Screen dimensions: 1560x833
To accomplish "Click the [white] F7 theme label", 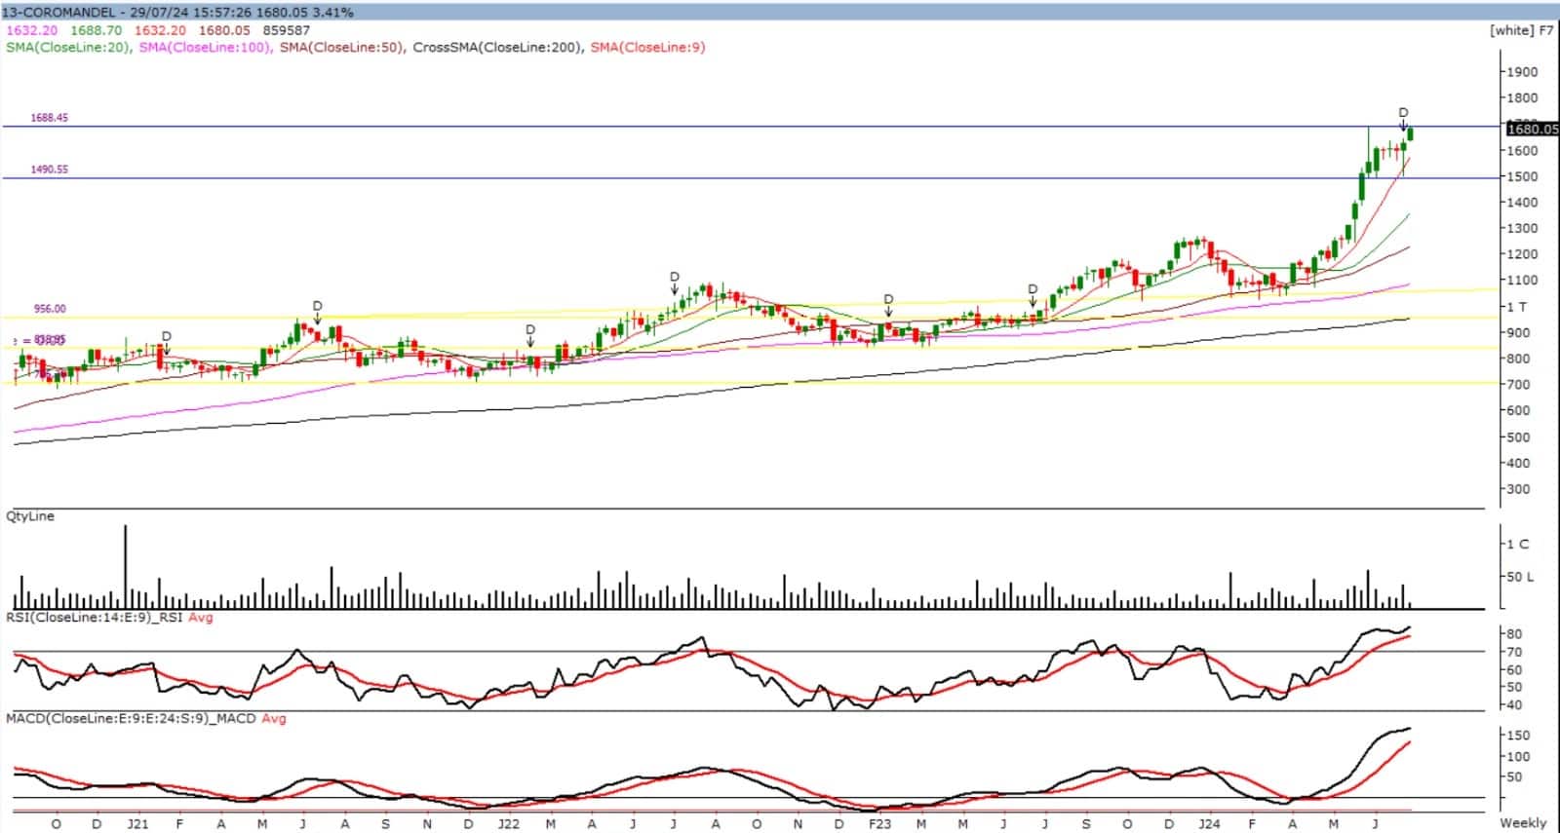I will coord(1521,30).
